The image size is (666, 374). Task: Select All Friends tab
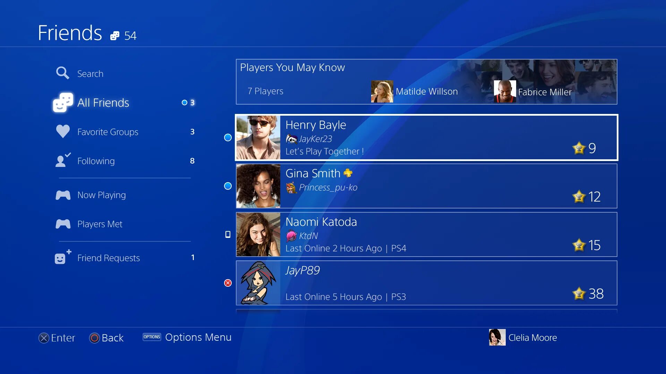click(x=103, y=102)
